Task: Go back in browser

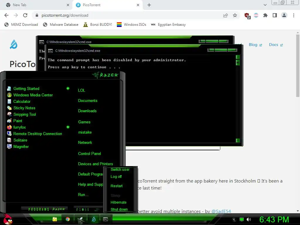Action: [x=6, y=15]
